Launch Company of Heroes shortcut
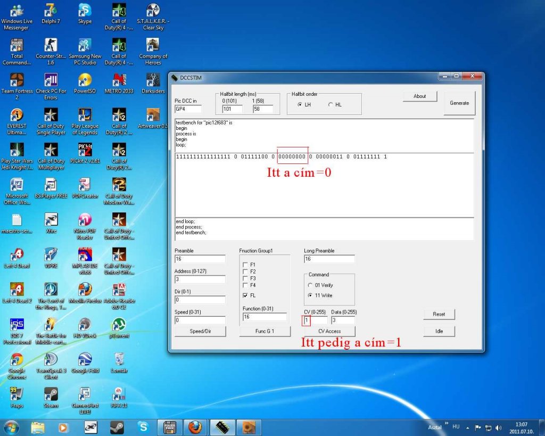Viewport: 545px width, 436px height. coord(153,52)
